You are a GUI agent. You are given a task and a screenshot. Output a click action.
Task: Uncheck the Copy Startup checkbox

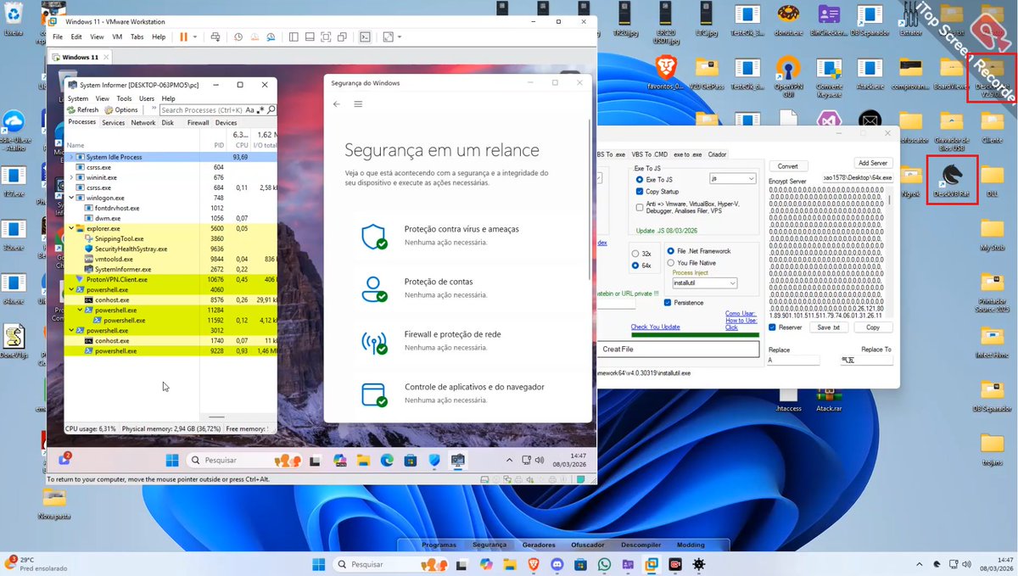point(640,192)
